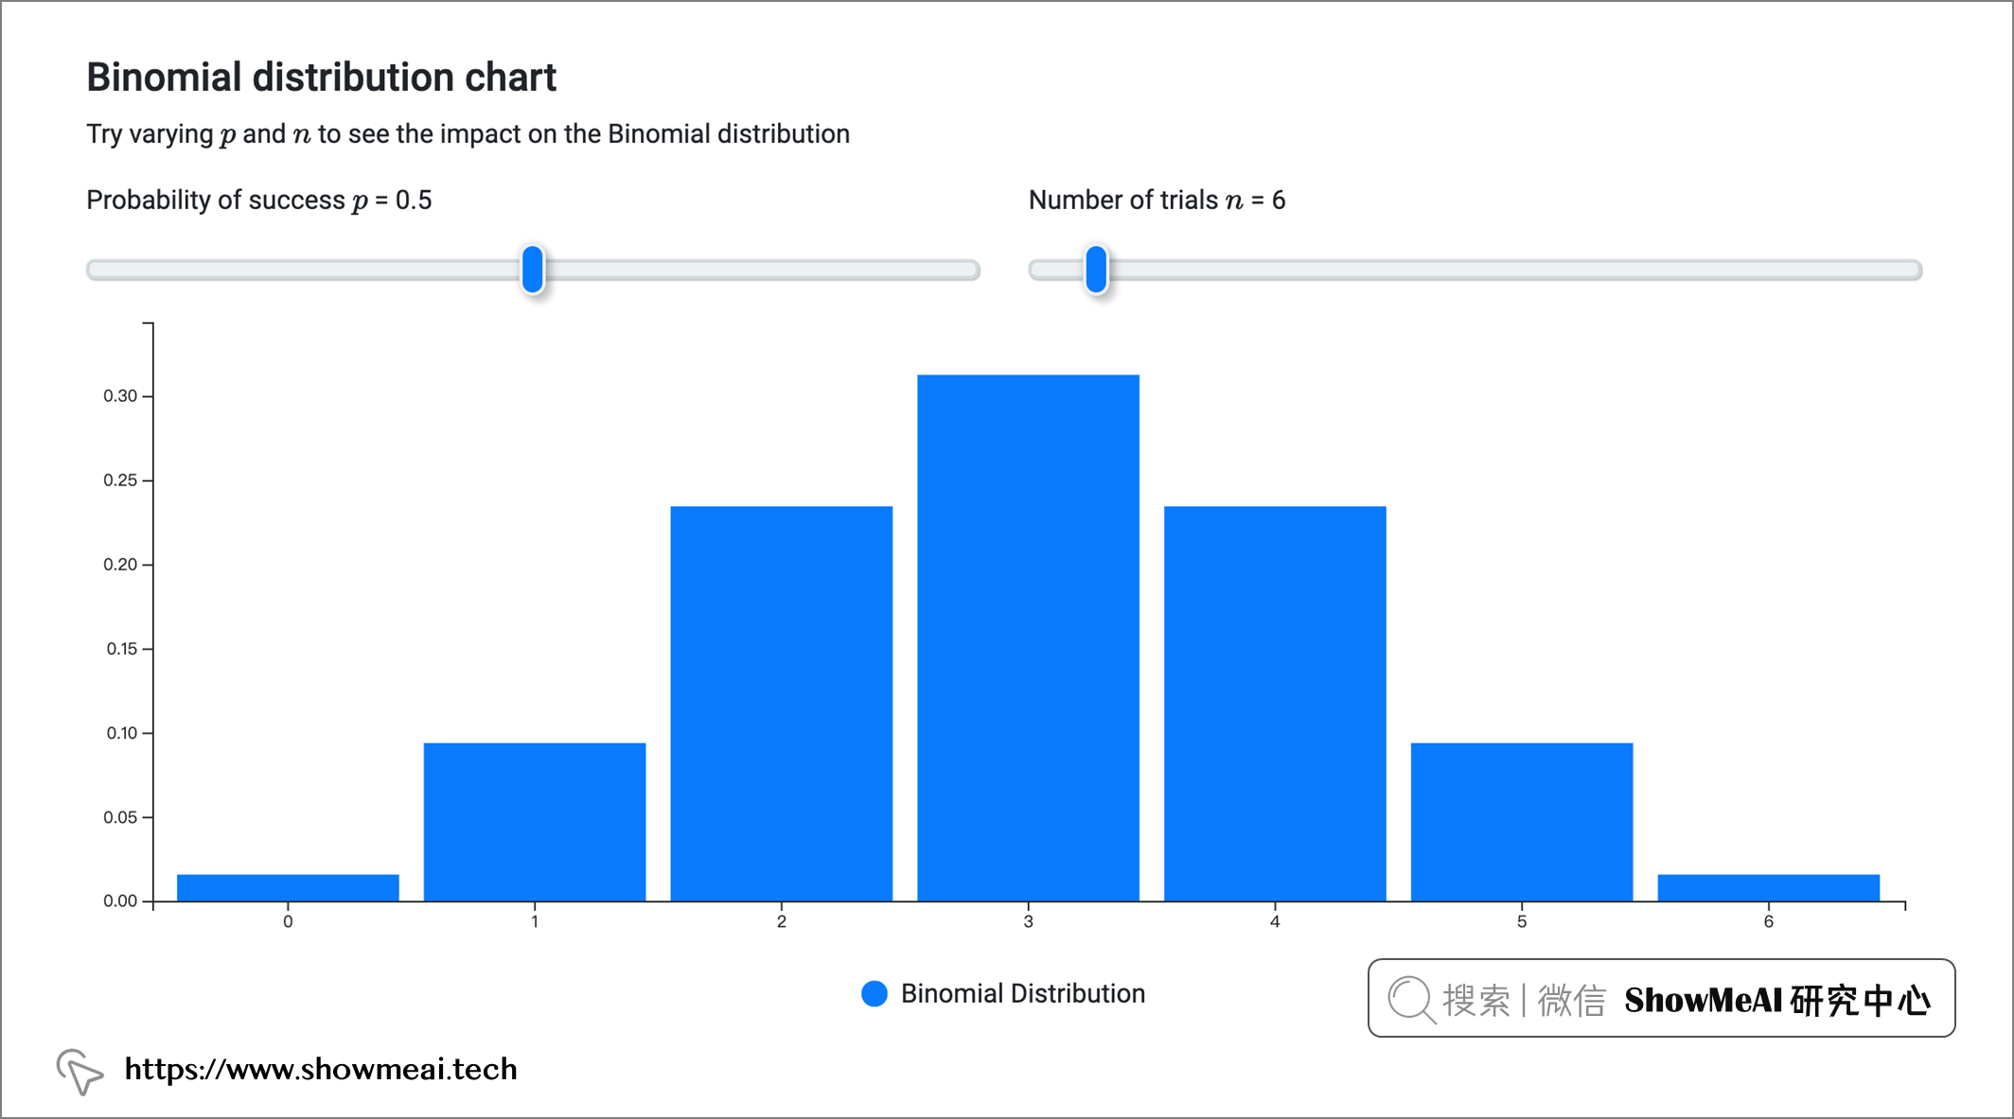Viewport: 2014px width, 1119px height.
Task: Select the bar above x-axis value 2
Action: point(781,704)
